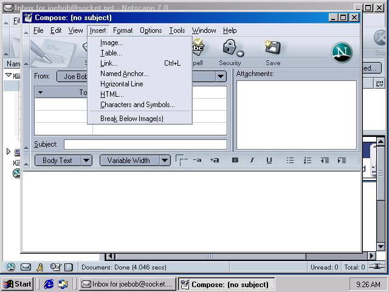Click the Netscape N logo throbber
The image size is (389, 292).
[x=342, y=52]
